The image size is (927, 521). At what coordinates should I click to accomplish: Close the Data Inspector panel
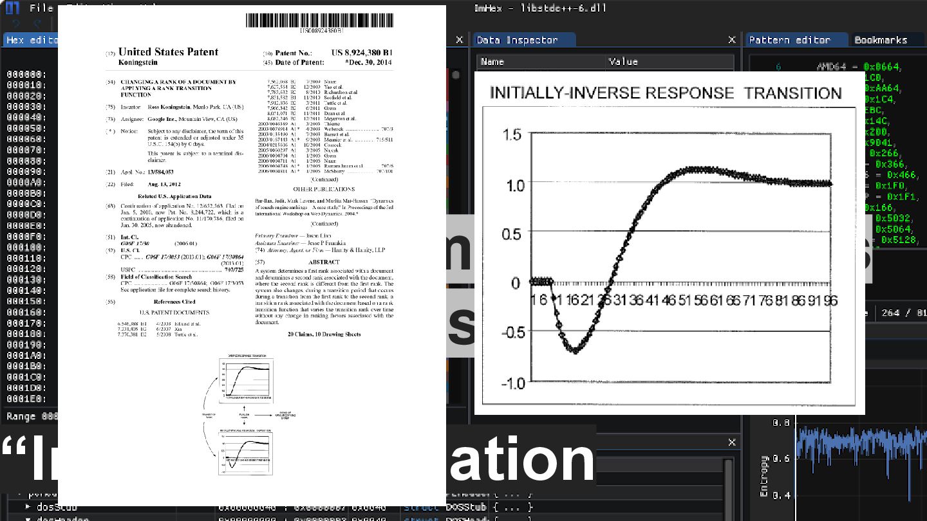(x=731, y=40)
